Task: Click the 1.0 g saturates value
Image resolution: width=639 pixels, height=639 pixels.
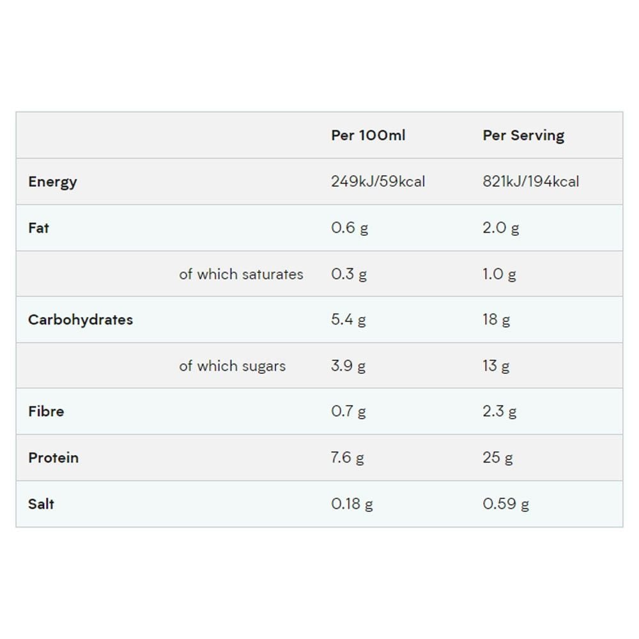Action: [499, 274]
